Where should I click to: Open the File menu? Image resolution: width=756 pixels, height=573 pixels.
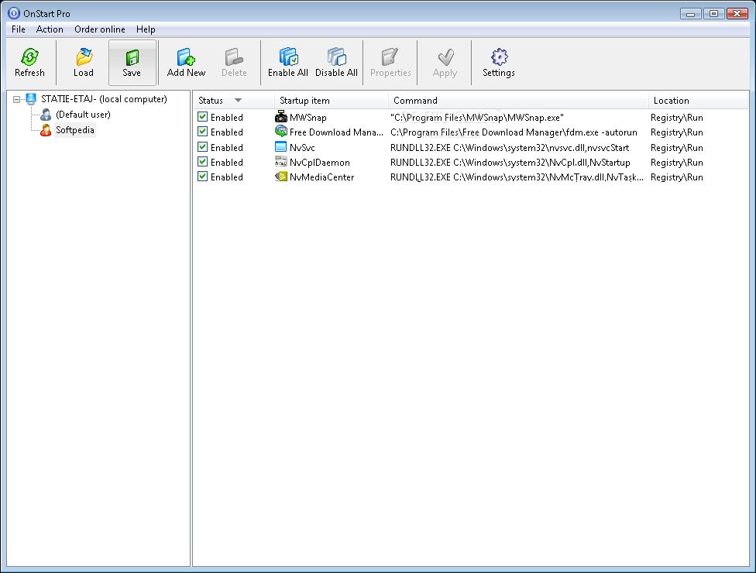19,29
